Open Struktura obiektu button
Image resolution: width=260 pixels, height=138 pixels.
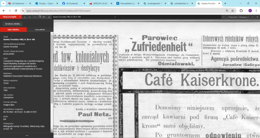pyautogui.click(x=13, y=24)
